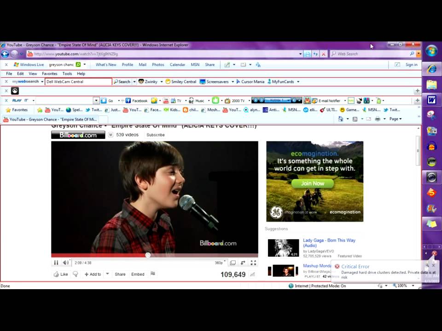Viewport: 442px width, 331px height.
Task: Select the YouTube Greyson Chance tab
Action: click(50, 120)
